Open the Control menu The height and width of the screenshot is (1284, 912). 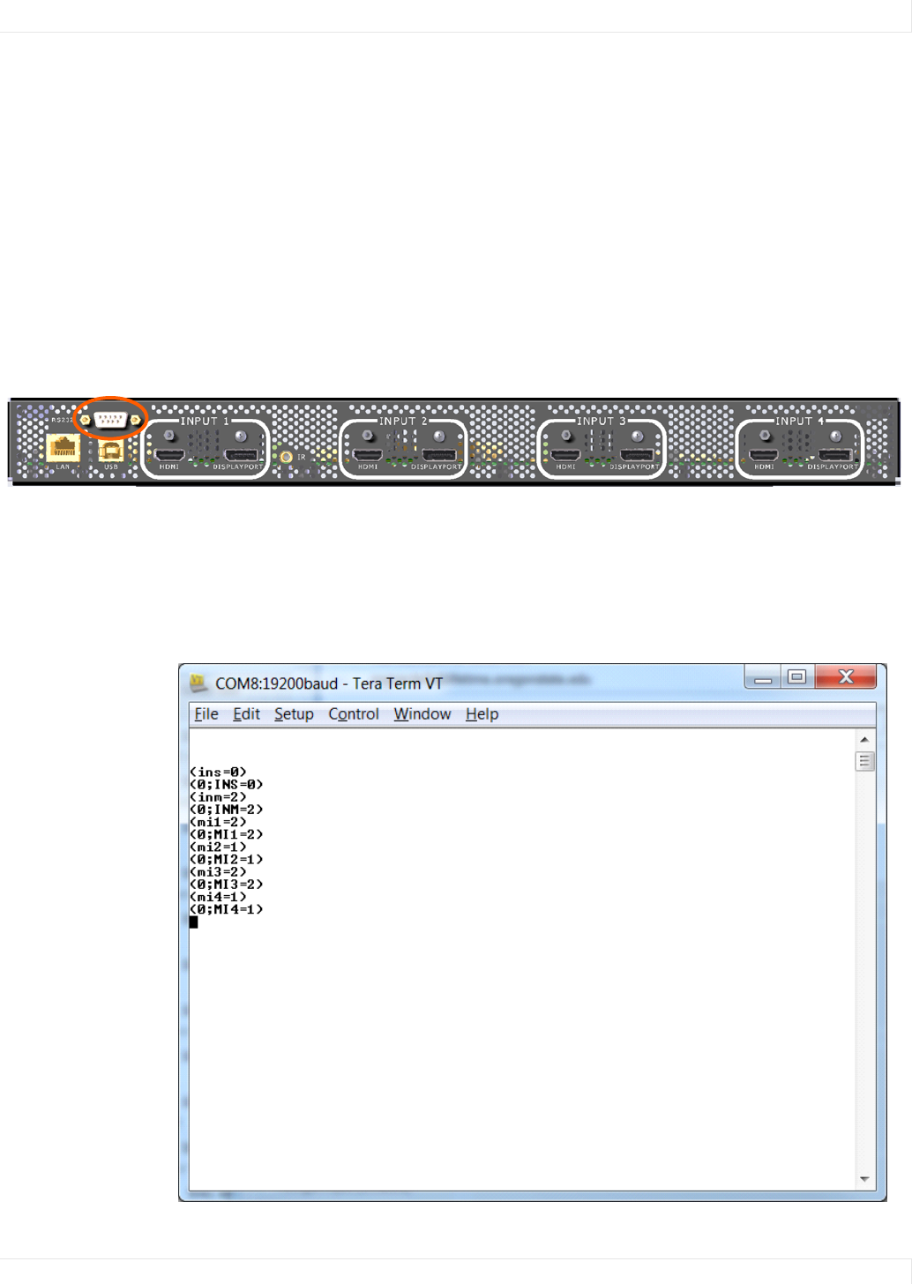point(354,714)
